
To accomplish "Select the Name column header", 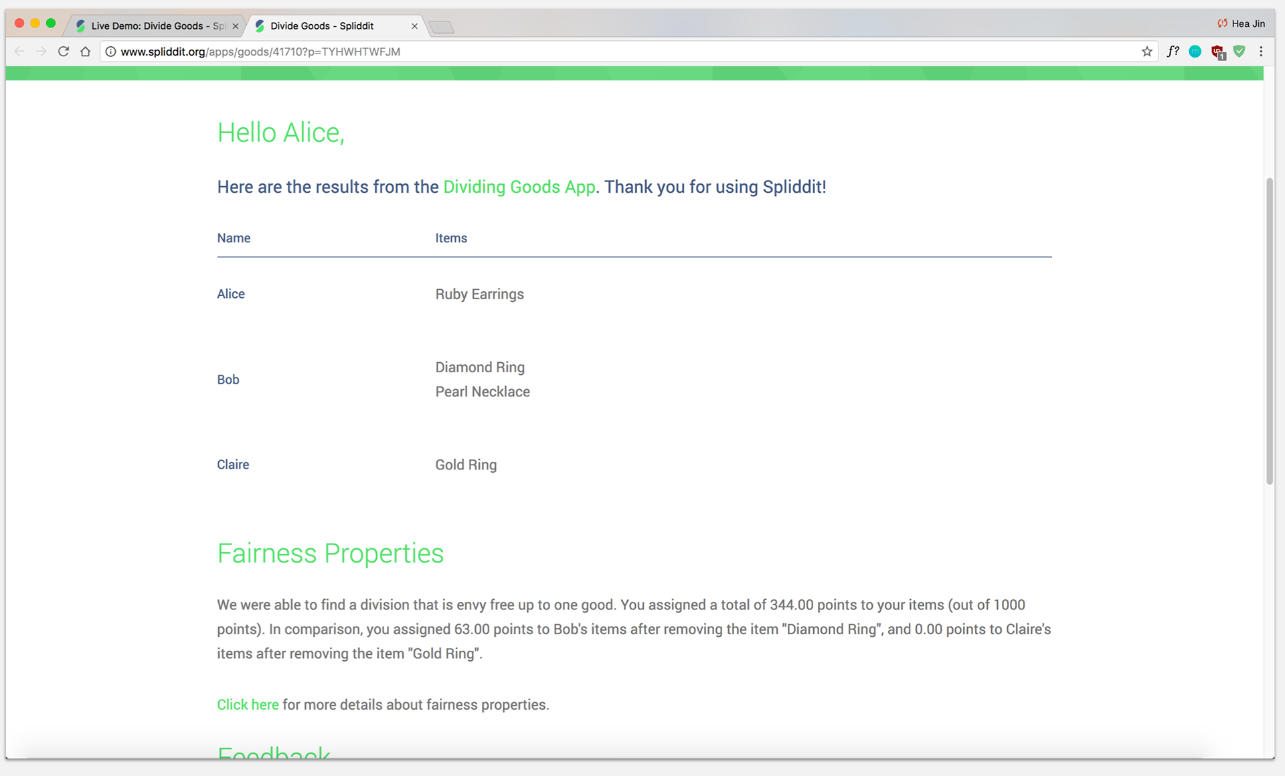I will 234,238.
